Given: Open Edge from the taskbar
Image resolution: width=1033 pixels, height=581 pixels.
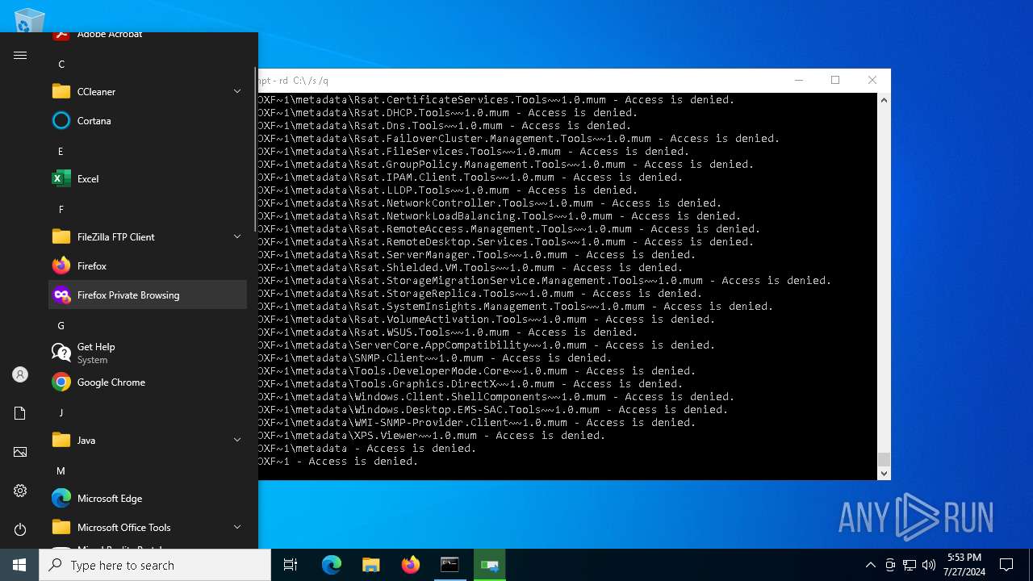Looking at the screenshot, I should tap(332, 565).
